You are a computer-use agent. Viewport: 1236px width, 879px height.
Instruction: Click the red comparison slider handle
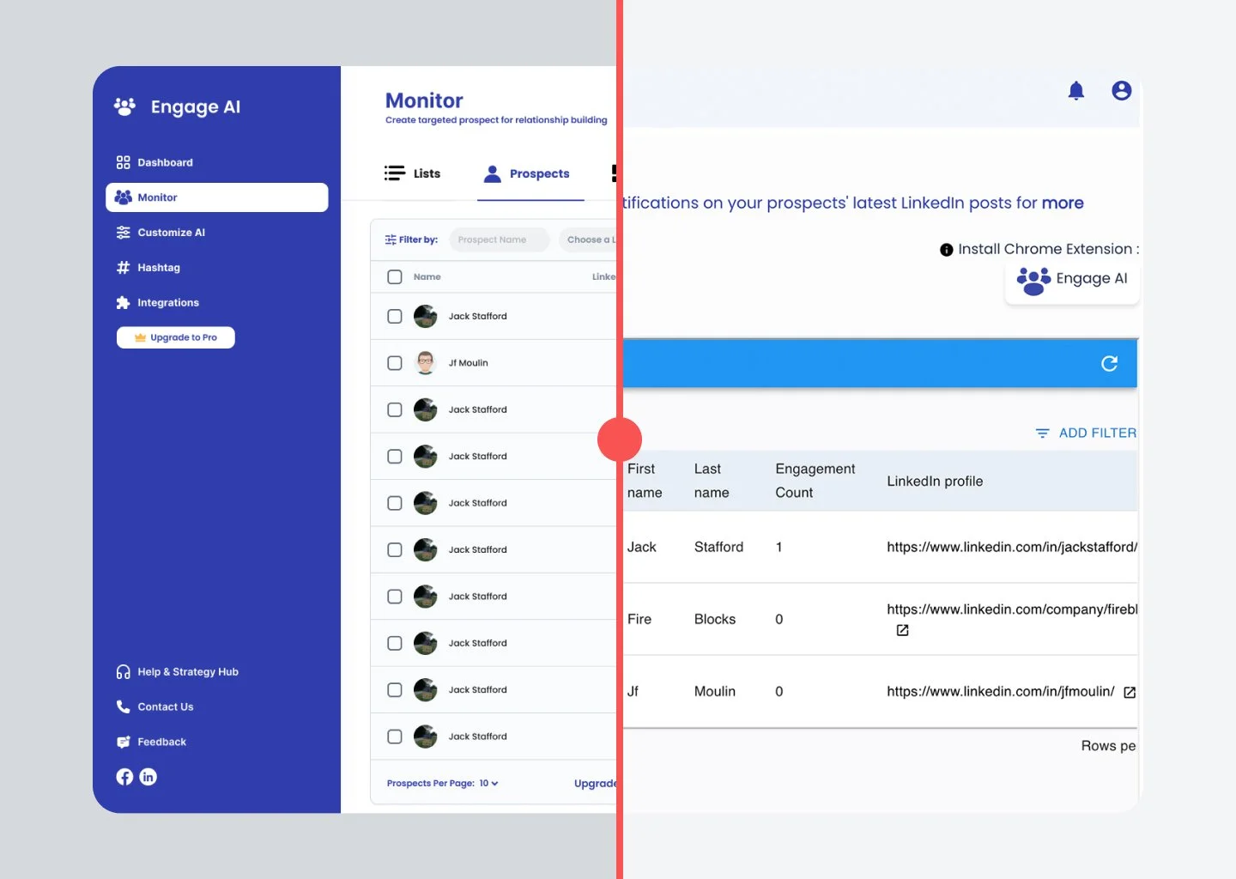pos(620,440)
